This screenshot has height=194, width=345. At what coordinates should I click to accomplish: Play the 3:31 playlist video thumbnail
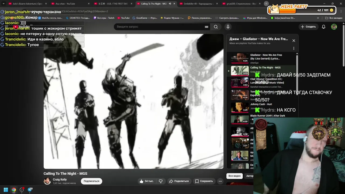[240, 143]
